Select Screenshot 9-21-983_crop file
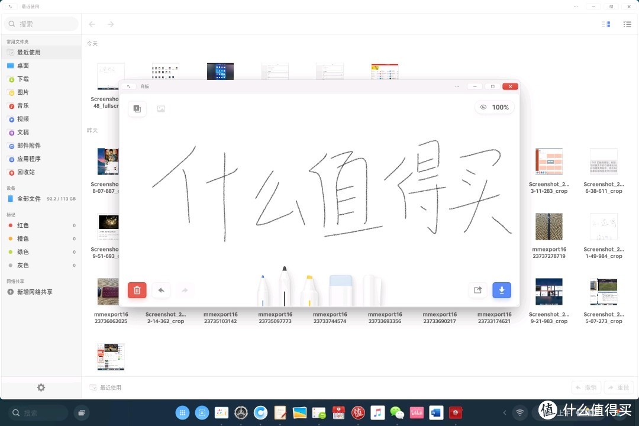 (x=549, y=301)
